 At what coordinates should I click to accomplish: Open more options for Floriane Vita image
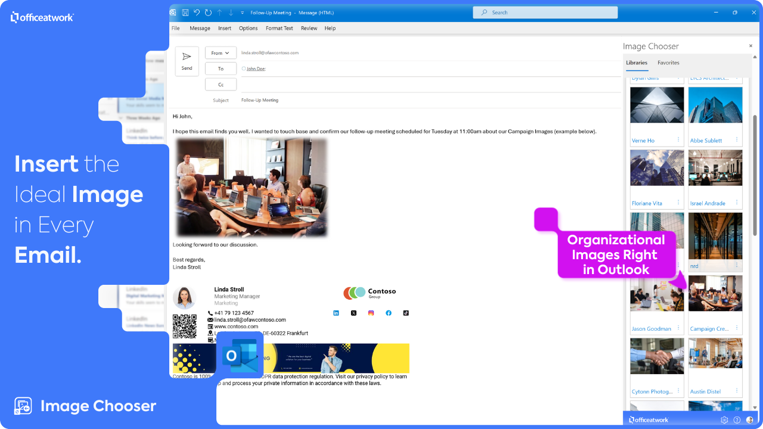[x=678, y=203]
